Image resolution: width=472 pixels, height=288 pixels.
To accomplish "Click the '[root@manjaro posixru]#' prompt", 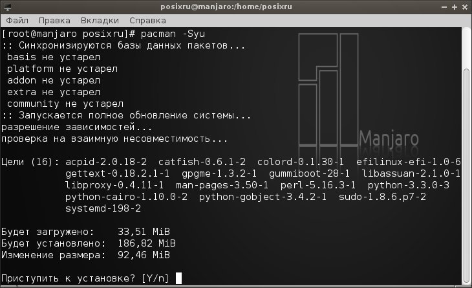I will pos(68,34).
